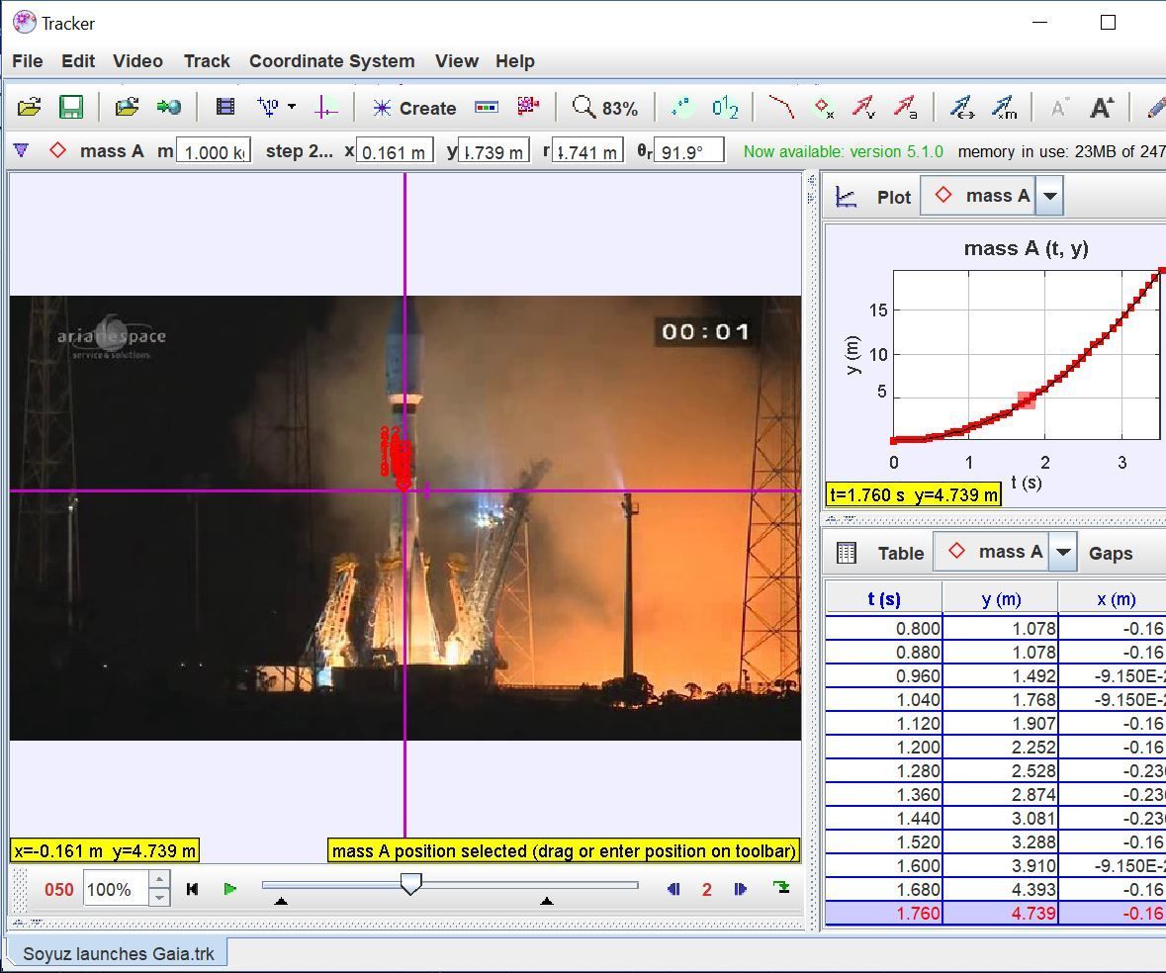The image size is (1166, 973).
Task: Open the mass A track dropdown in Plot view
Action: point(1051,195)
